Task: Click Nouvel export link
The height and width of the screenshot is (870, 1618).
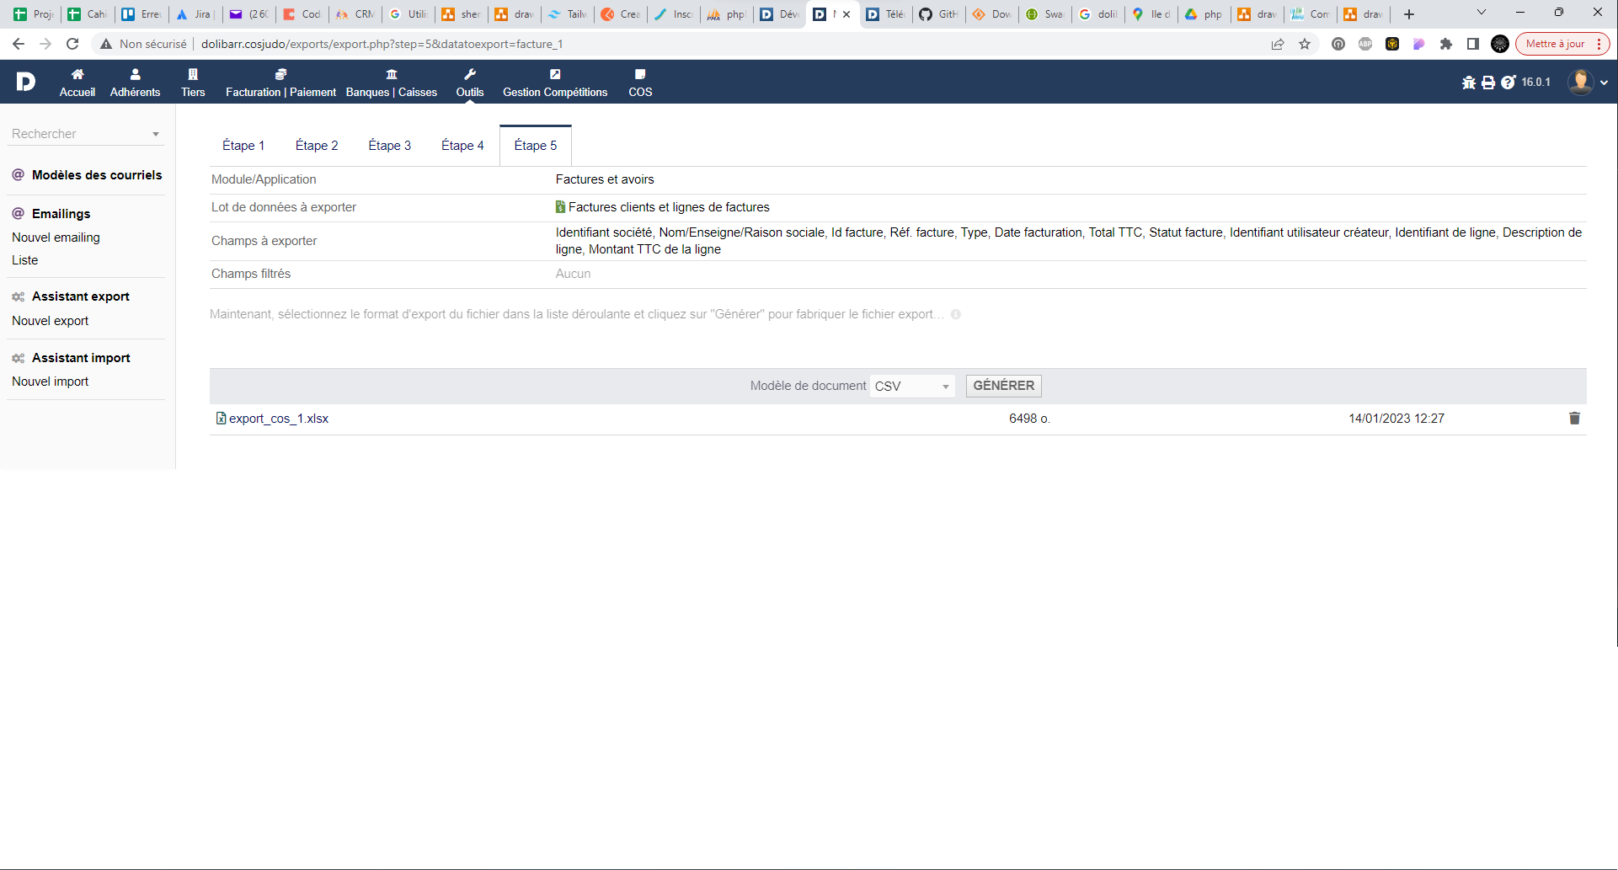Action: pos(50,321)
